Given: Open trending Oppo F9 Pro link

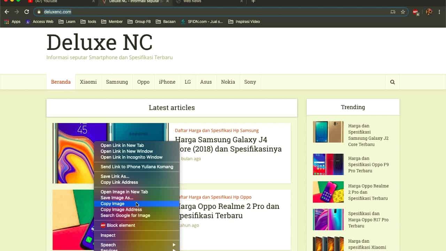Looking at the screenshot, I should (368, 165).
